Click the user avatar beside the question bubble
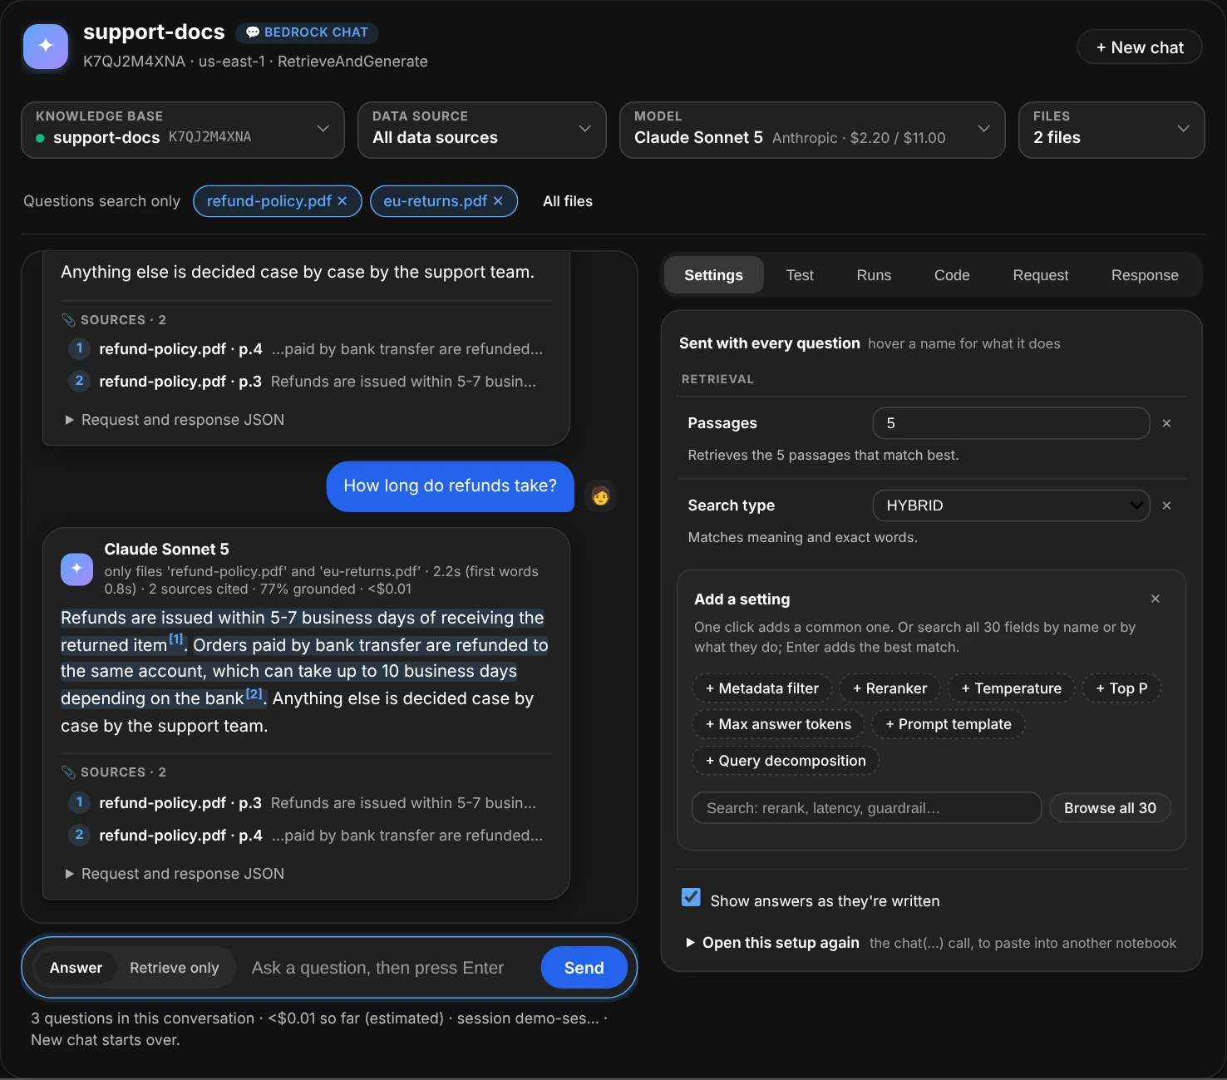Viewport: 1227px width, 1080px height. (x=600, y=496)
